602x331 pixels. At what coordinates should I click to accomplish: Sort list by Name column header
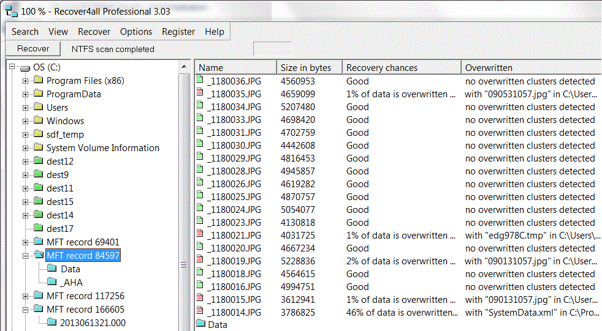(x=236, y=68)
